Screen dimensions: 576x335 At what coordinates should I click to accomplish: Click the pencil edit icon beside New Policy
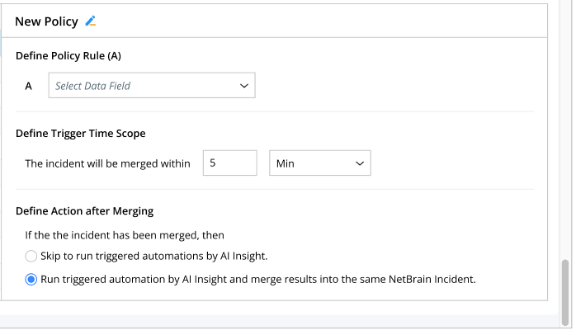click(x=91, y=21)
